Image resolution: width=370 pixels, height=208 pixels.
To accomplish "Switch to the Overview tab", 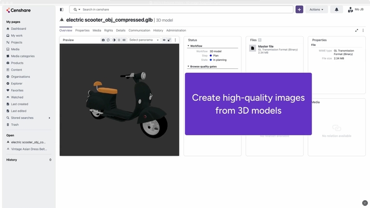I will point(66,30).
